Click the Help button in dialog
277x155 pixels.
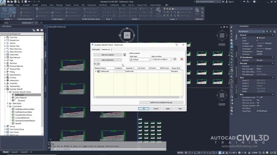[180, 108]
